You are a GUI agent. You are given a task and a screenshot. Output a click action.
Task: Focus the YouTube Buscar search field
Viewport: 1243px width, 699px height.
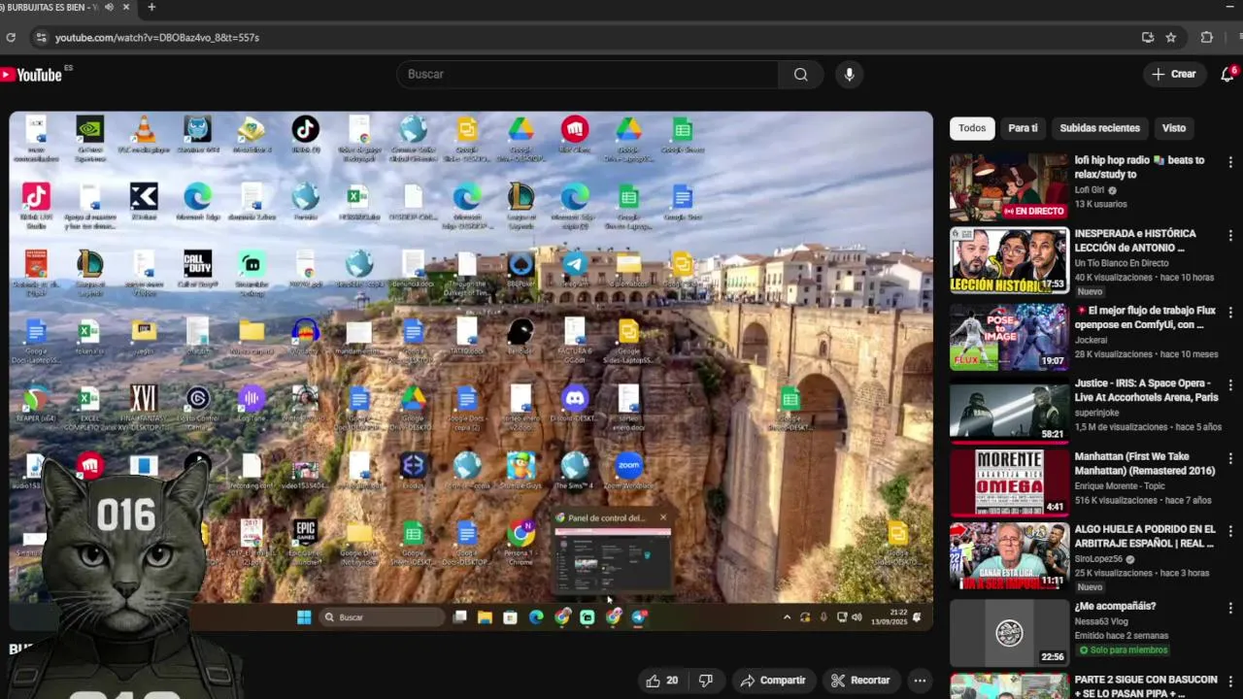coord(587,75)
